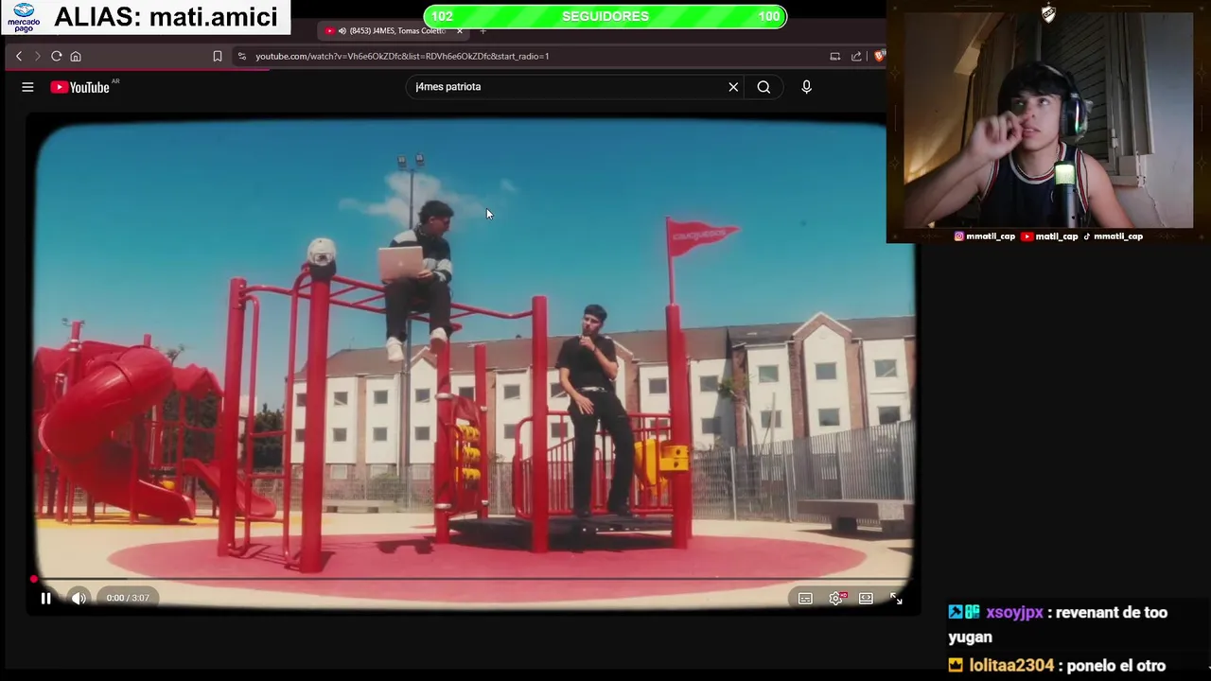The width and height of the screenshot is (1211, 681).
Task: Click the 'ALIAS: mati.amici' text
Action: click(166, 17)
